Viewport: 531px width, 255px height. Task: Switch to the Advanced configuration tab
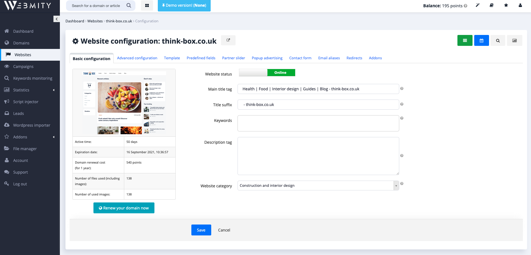(137, 58)
